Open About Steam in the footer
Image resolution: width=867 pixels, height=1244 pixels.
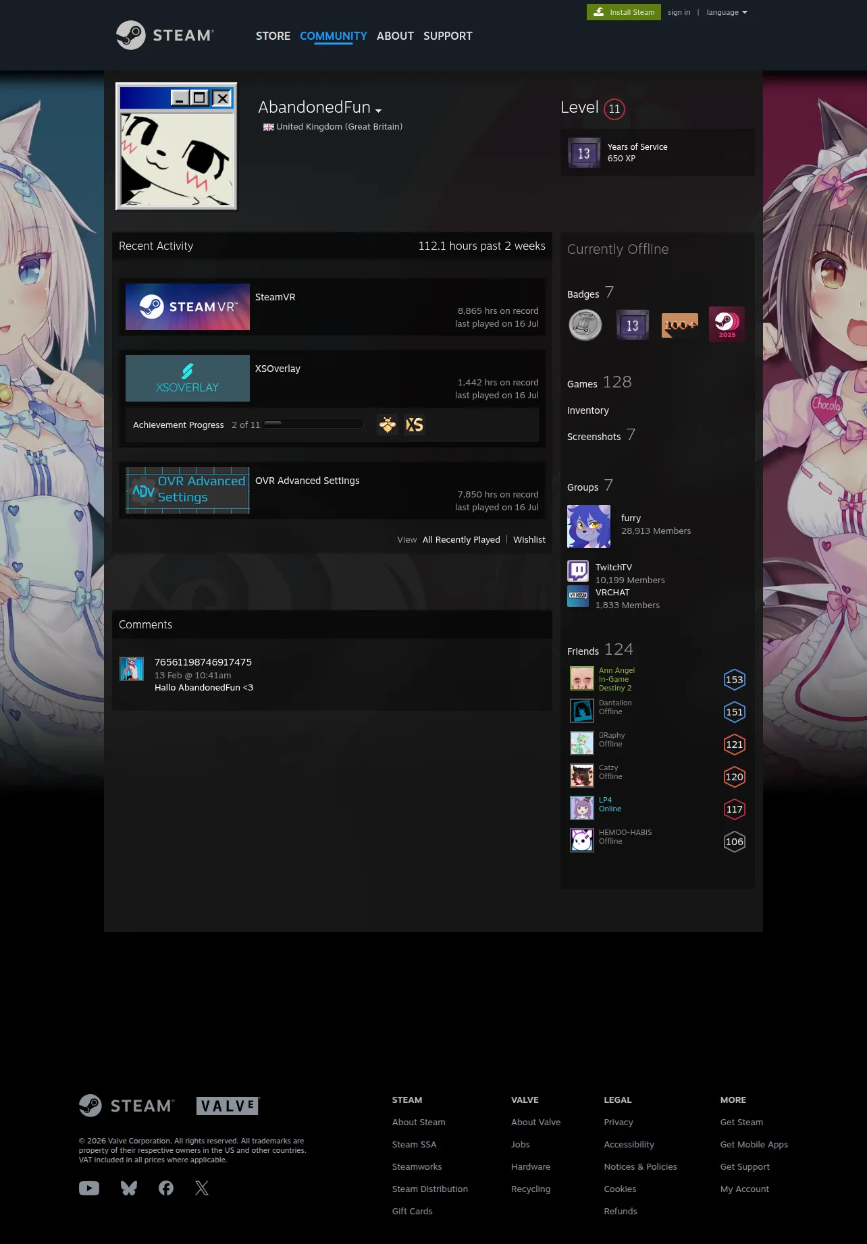click(419, 1122)
